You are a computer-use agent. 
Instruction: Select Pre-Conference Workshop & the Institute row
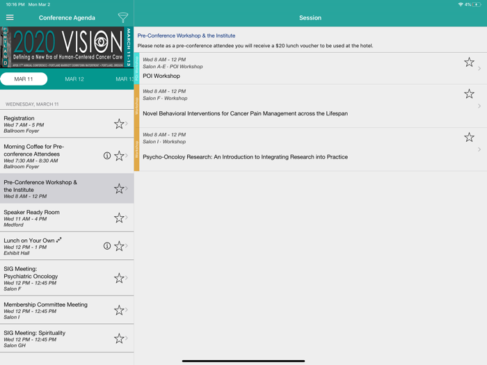click(67, 188)
